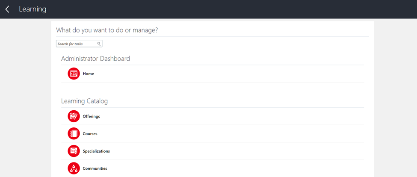
Task: Click the Learning Catalog section heading
Action: 84,101
